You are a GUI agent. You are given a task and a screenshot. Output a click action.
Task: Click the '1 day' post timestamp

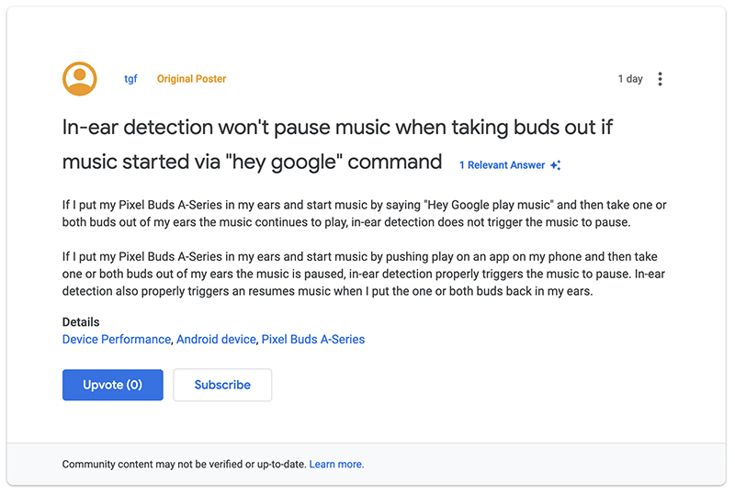tap(630, 79)
